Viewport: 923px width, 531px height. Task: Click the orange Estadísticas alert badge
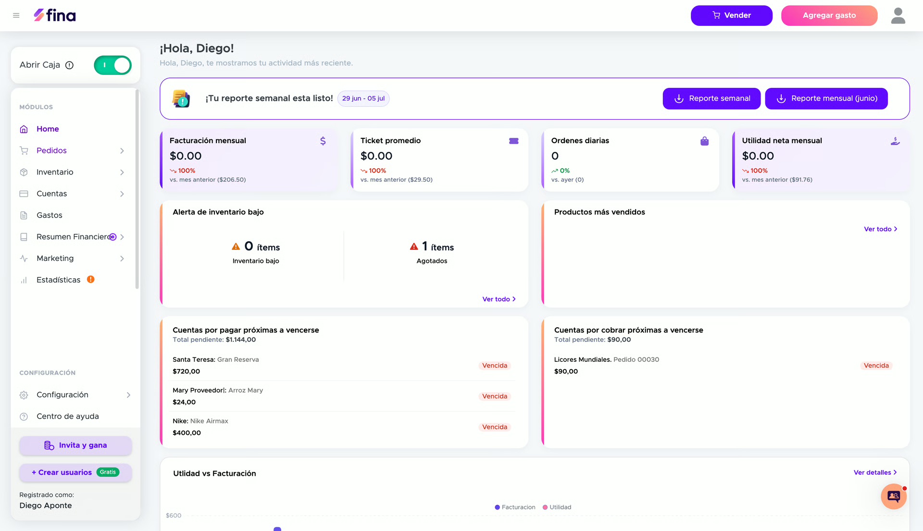pyautogui.click(x=90, y=279)
